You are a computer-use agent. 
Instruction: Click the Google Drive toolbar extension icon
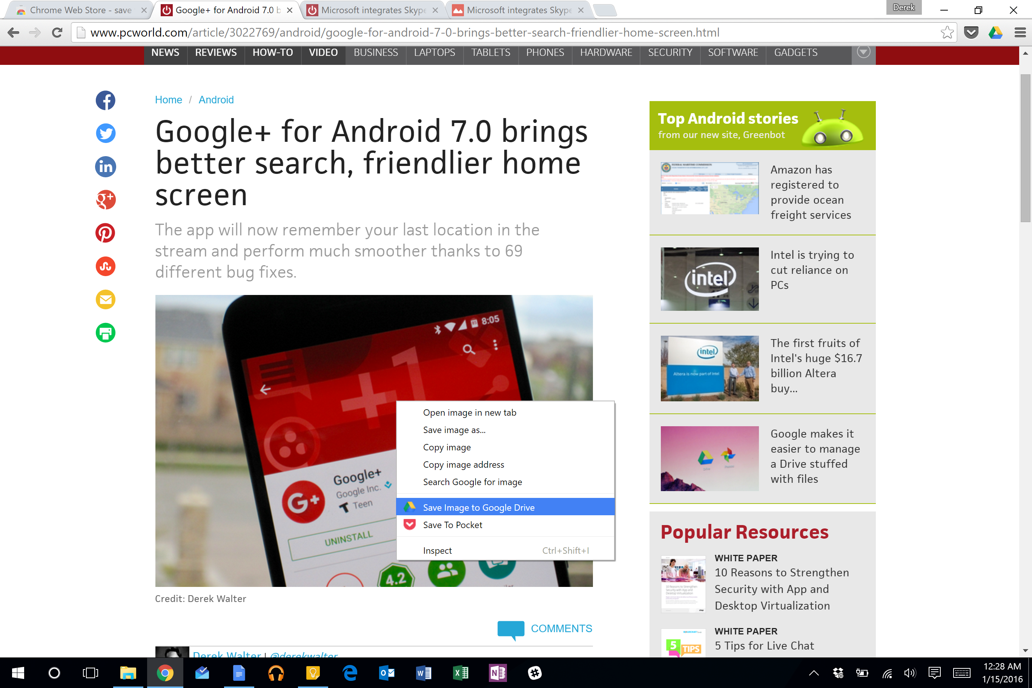pyautogui.click(x=994, y=32)
